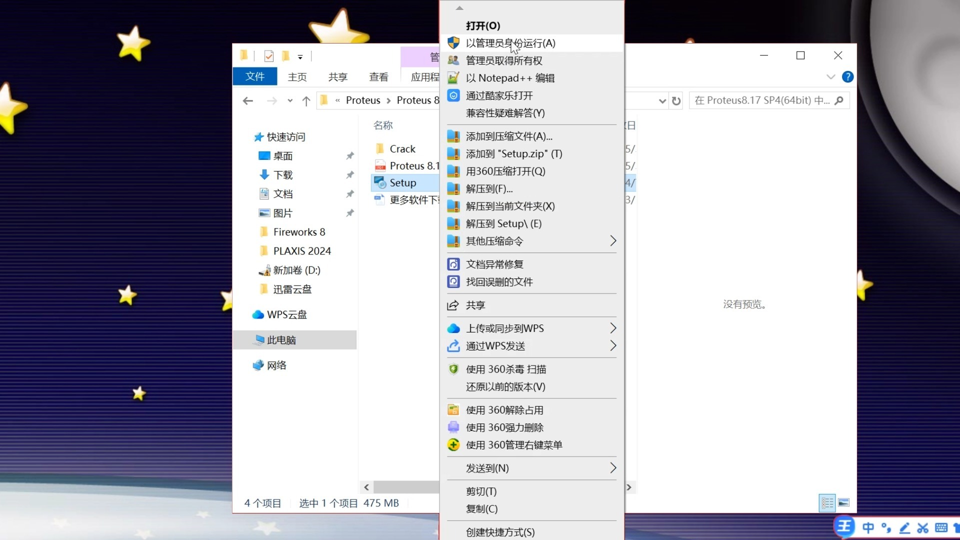Click the Help question mark icon
The width and height of the screenshot is (960, 540).
click(847, 77)
